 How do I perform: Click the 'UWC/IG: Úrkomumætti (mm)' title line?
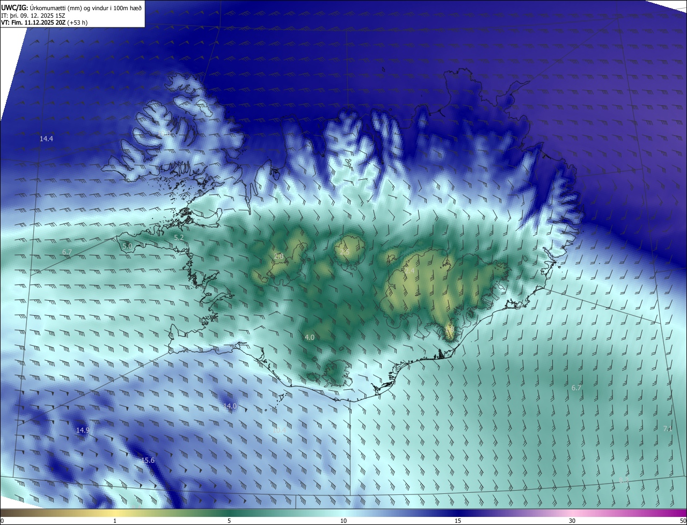[72, 8]
